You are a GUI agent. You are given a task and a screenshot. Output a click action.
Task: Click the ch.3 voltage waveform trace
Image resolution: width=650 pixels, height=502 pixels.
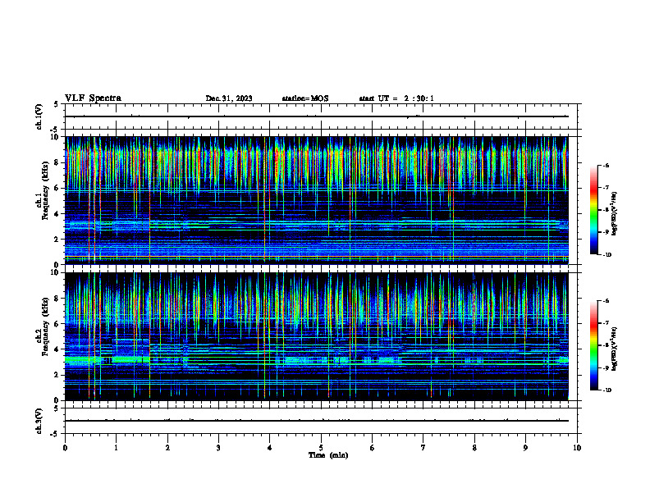pyautogui.click(x=316, y=421)
